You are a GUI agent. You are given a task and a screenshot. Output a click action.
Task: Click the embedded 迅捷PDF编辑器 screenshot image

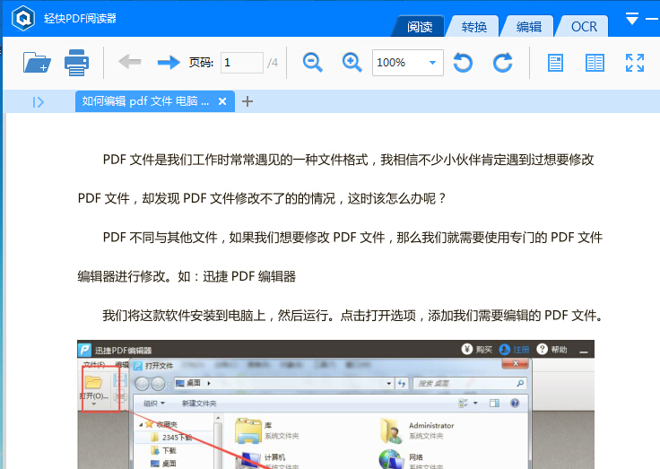click(x=335, y=404)
